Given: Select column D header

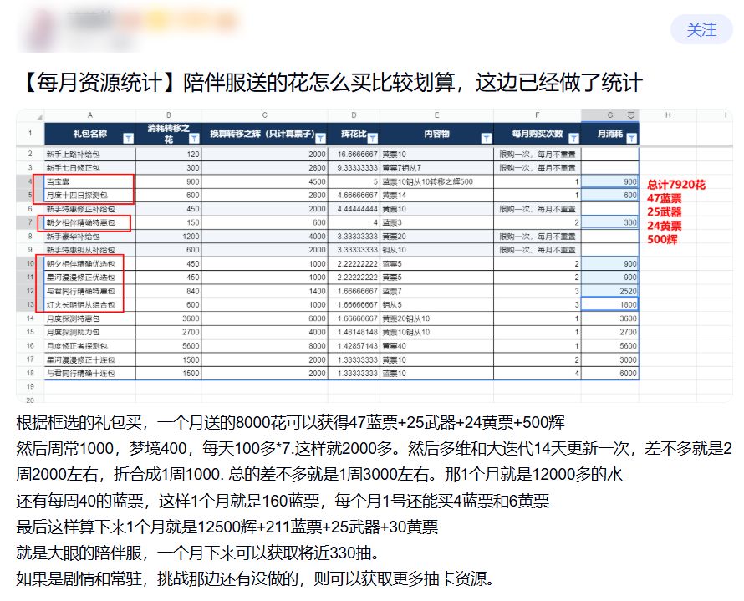Looking at the screenshot, I should 354,115.
